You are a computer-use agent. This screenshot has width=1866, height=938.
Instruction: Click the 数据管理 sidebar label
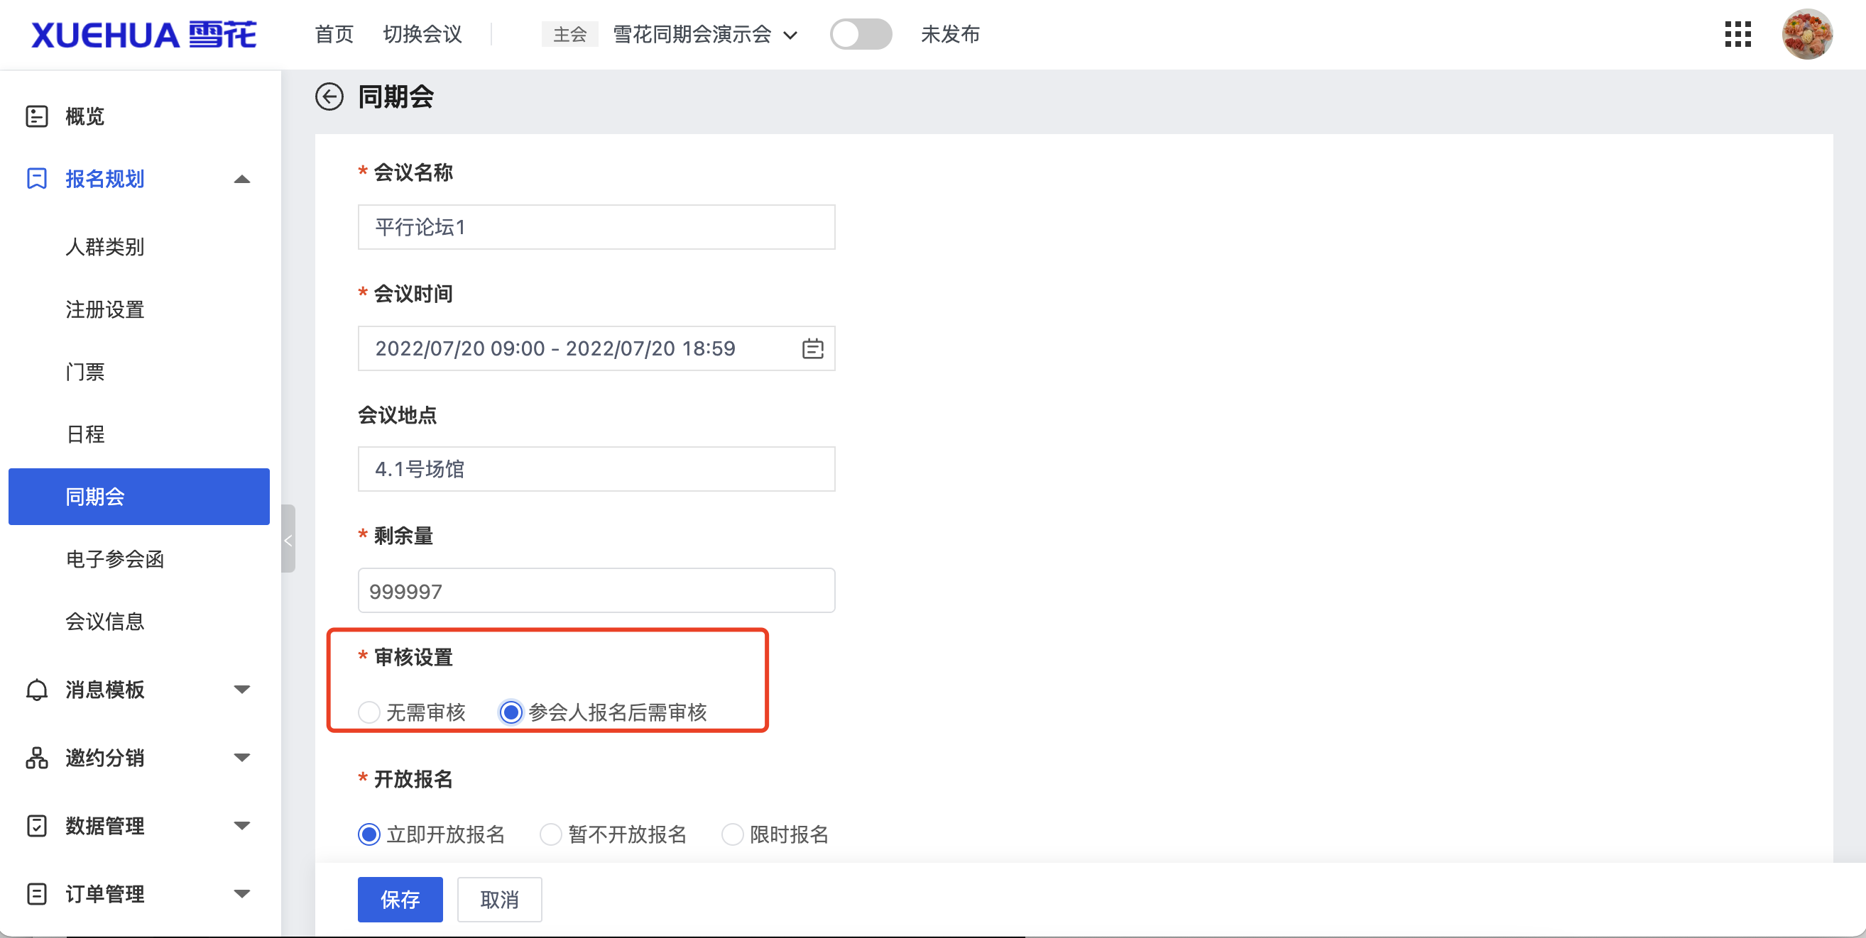(x=105, y=826)
